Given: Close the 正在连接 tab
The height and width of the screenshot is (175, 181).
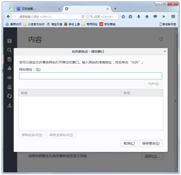Looking at the screenshot, I should point(59,9).
